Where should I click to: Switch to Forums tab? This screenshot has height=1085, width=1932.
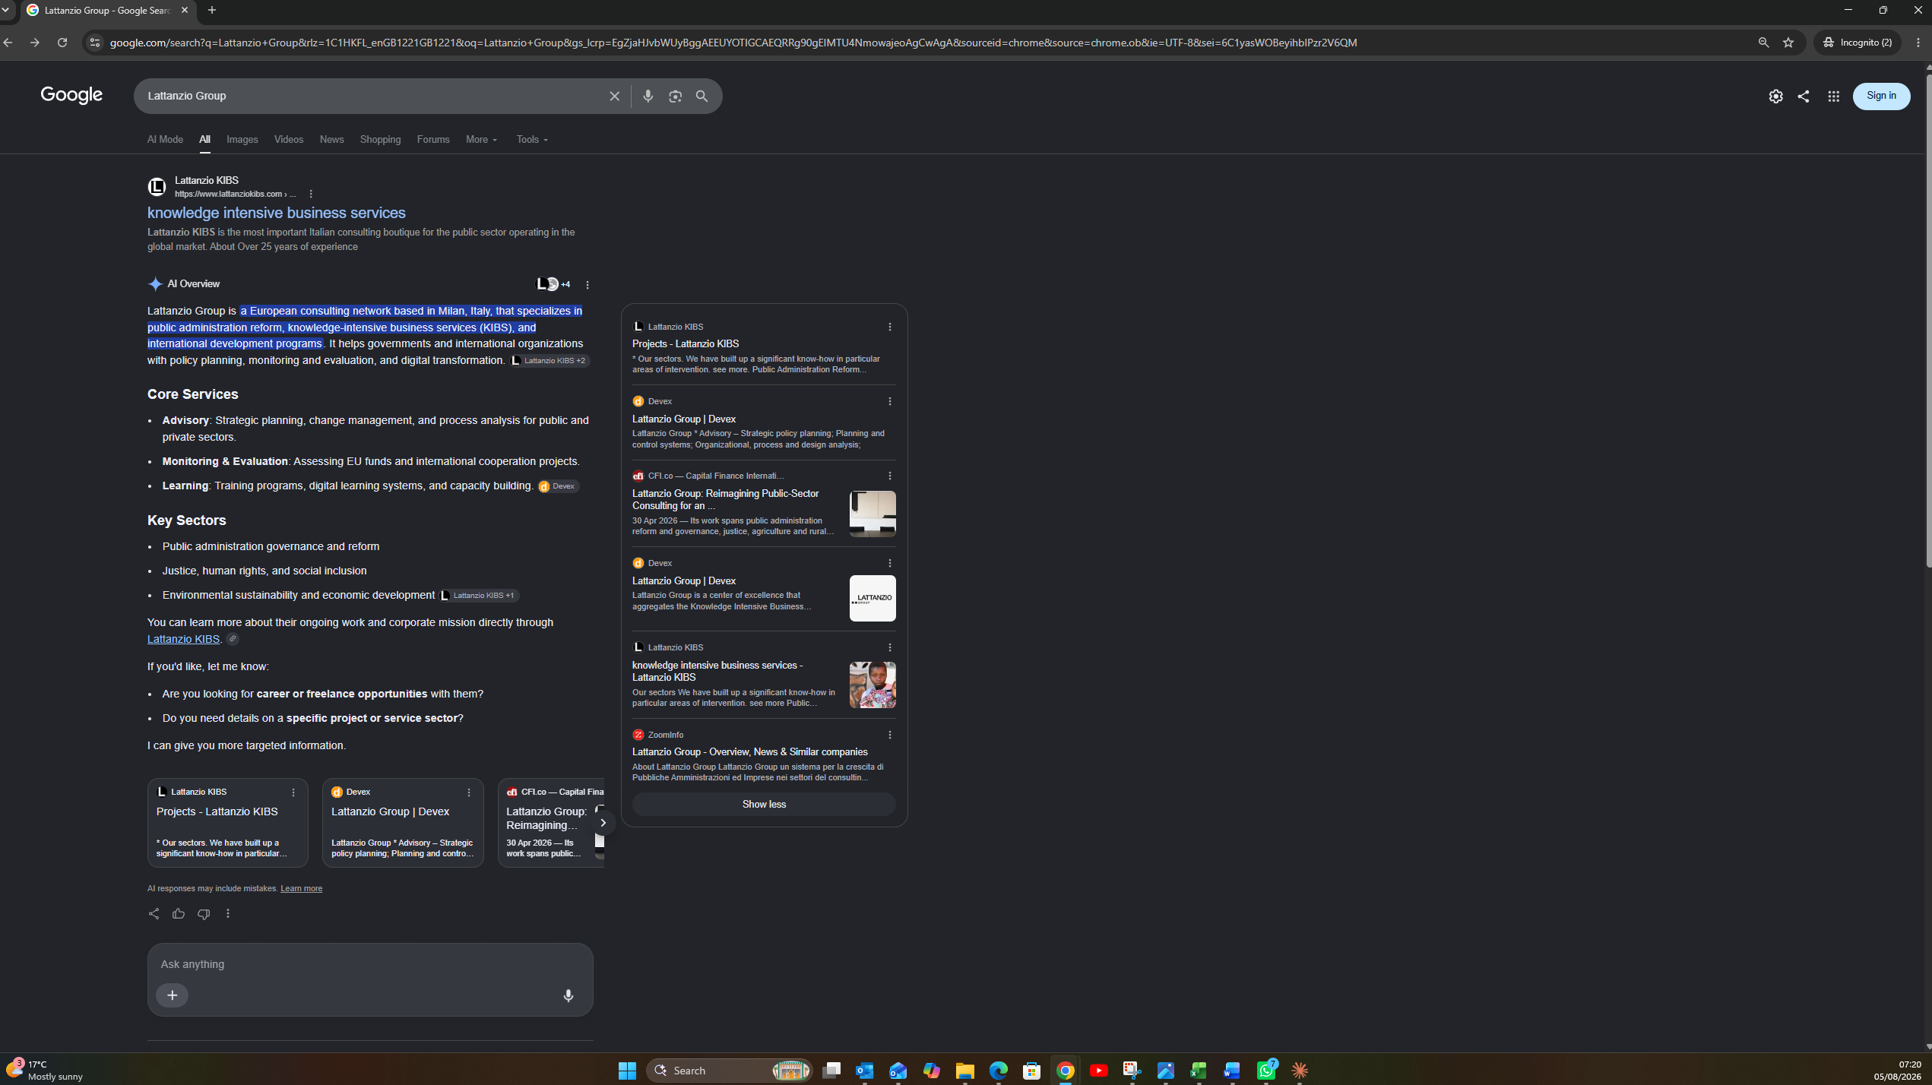pos(433,140)
